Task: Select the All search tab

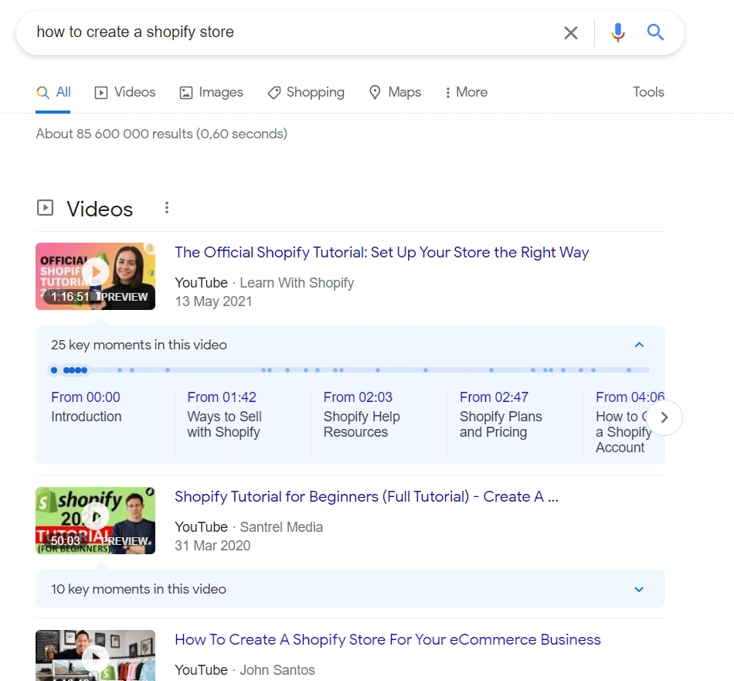Action: [x=53, y=92]
